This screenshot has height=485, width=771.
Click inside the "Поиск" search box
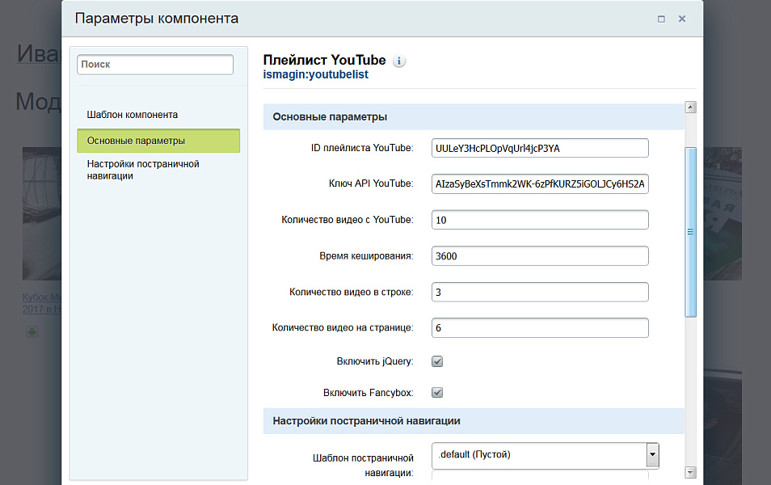(x=154, y=65)
